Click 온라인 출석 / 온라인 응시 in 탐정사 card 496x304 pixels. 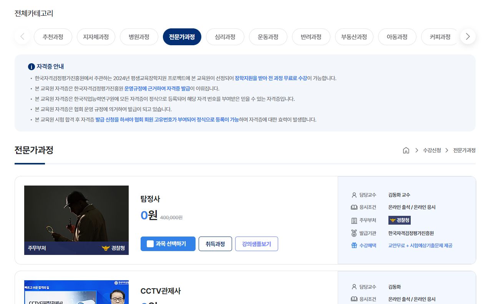pos(412,207)
